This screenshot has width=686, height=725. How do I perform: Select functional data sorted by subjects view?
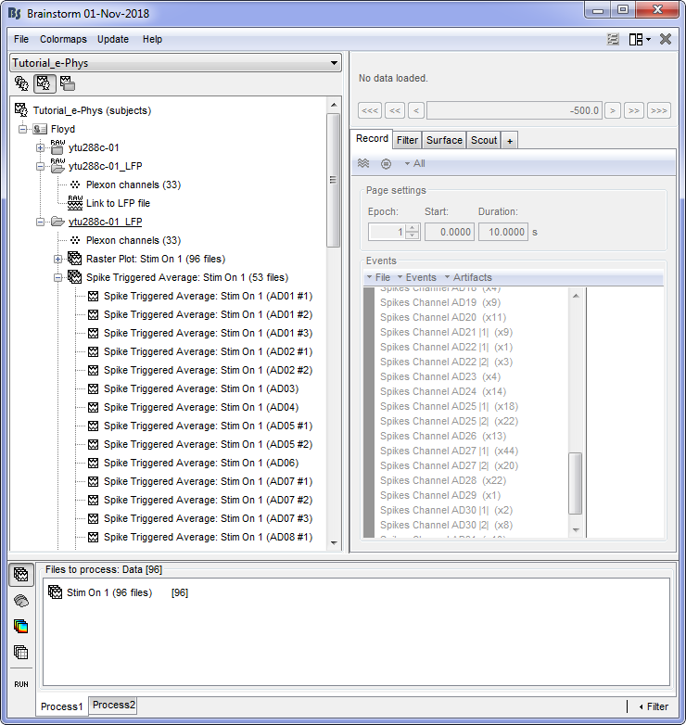pyautogui.click(x=44, y=83)
